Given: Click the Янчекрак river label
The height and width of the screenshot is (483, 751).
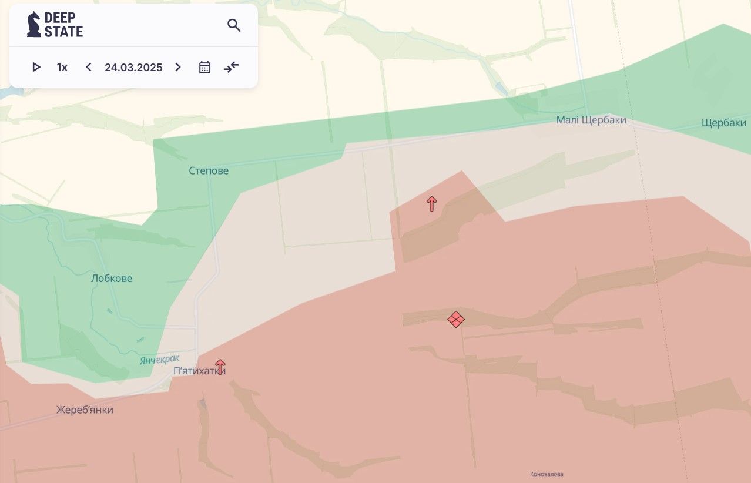Looking at the screenshot, I should [x=159, y=360].
